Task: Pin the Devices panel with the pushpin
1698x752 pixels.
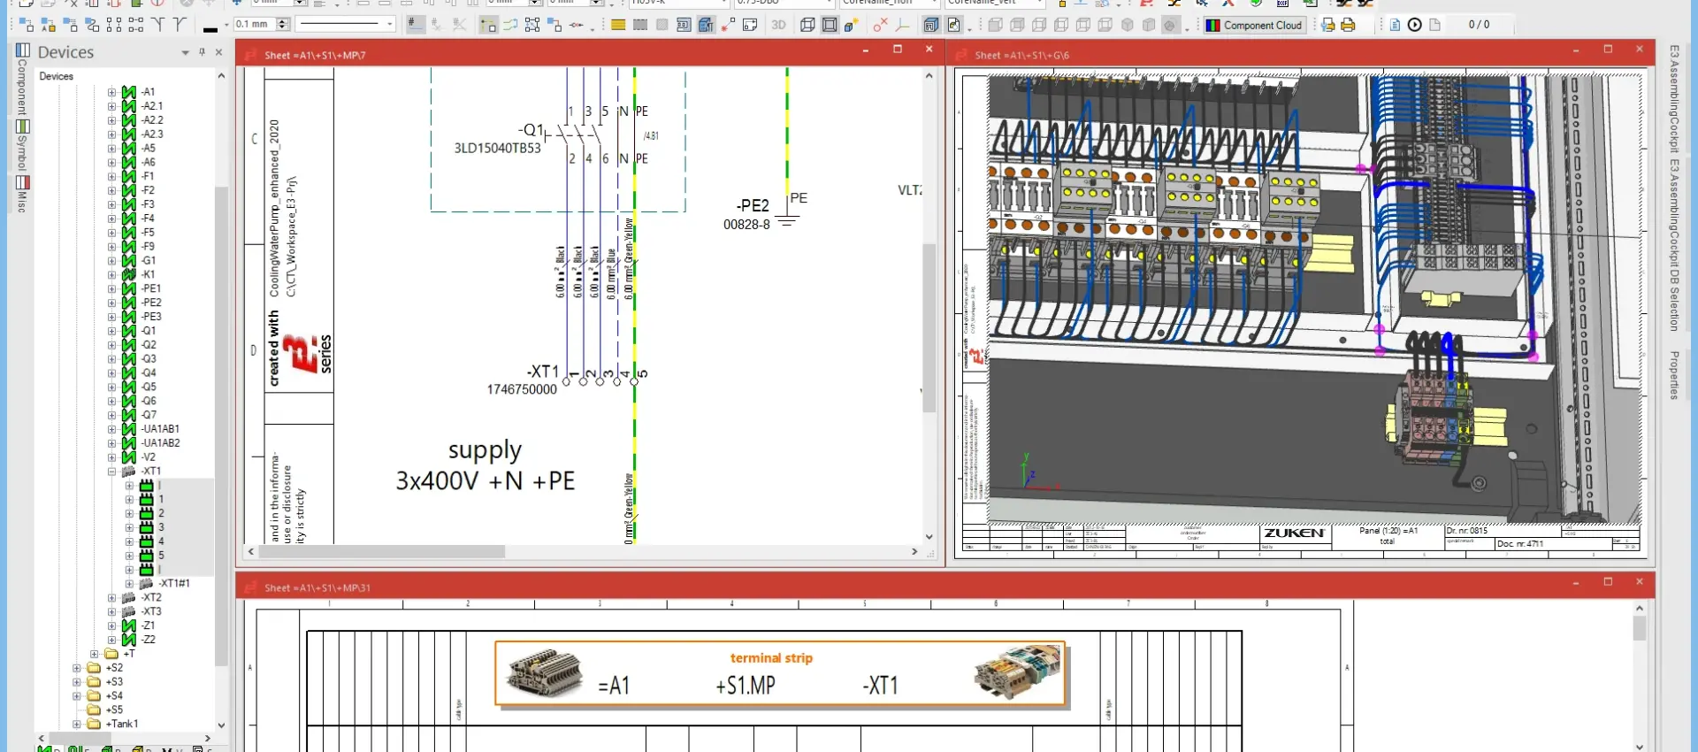Action: [x=203, y=52]
